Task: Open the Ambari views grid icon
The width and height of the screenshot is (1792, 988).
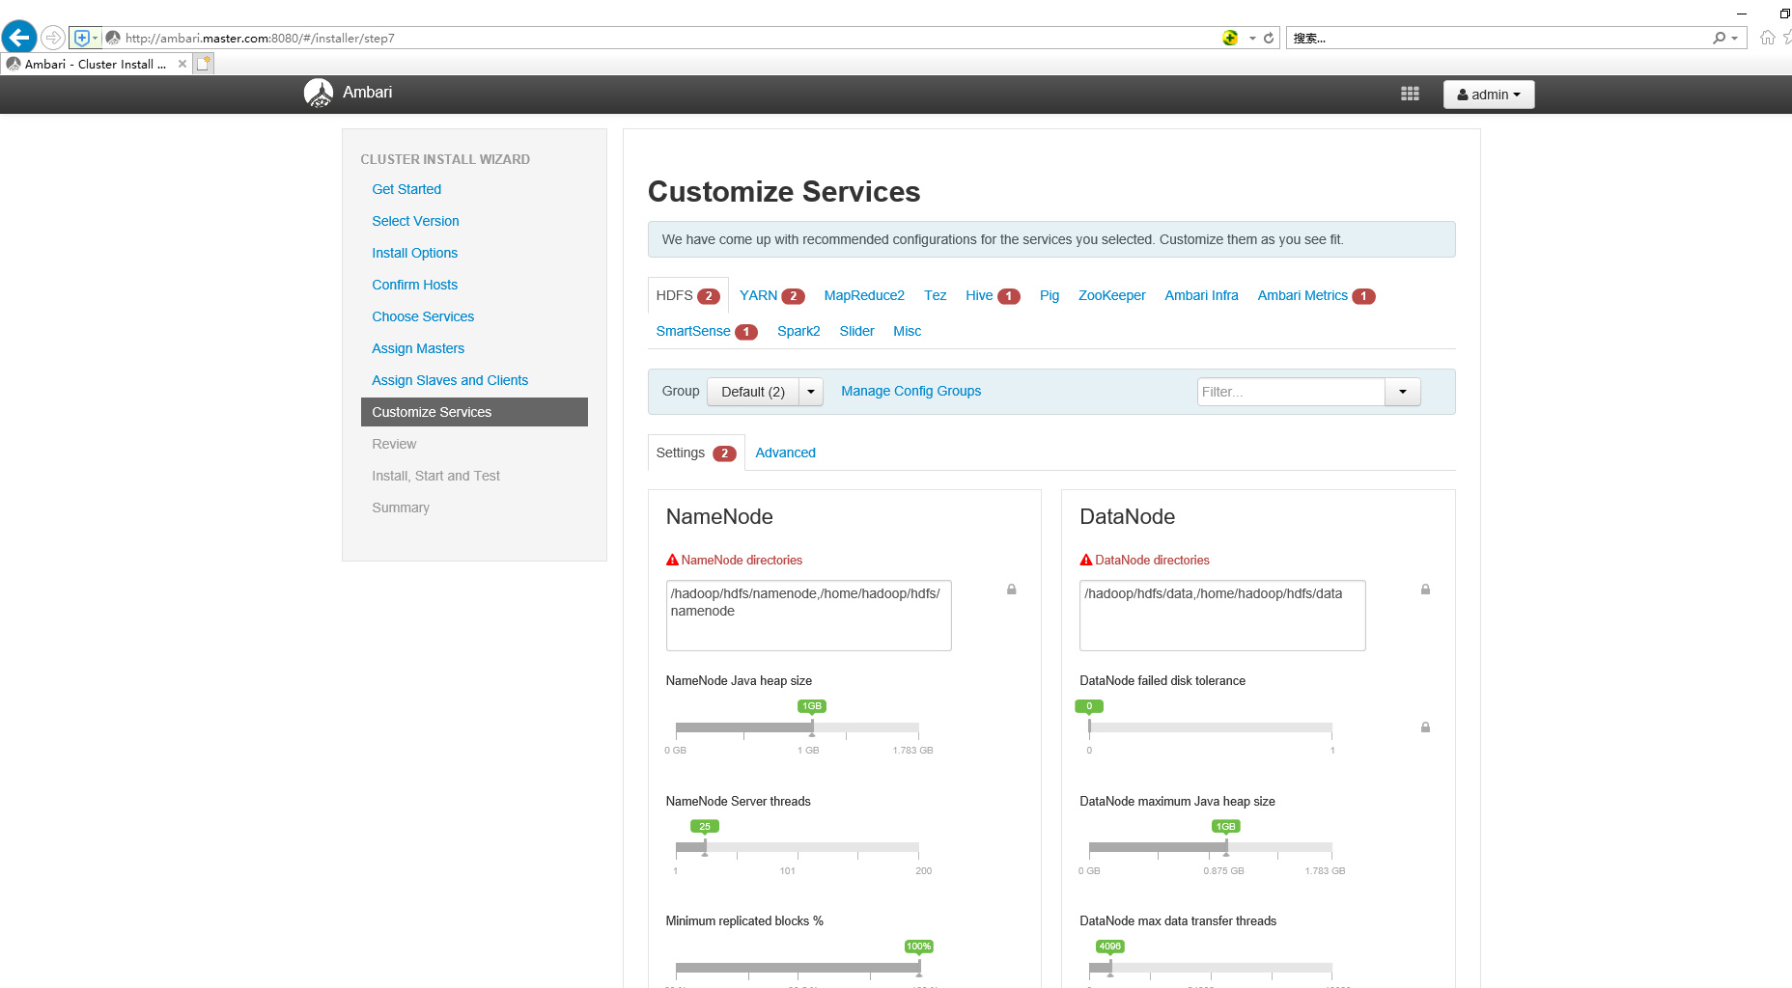Action: (1410, 94)
